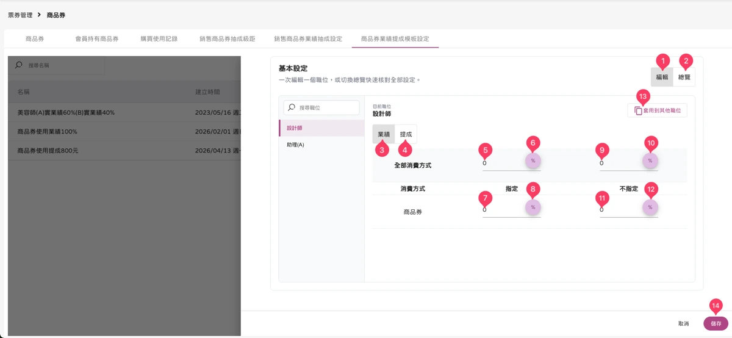Click the magnifier icon beside 搜尋名稱
This screenshot has height=338, width=732.
pos(20,65)
